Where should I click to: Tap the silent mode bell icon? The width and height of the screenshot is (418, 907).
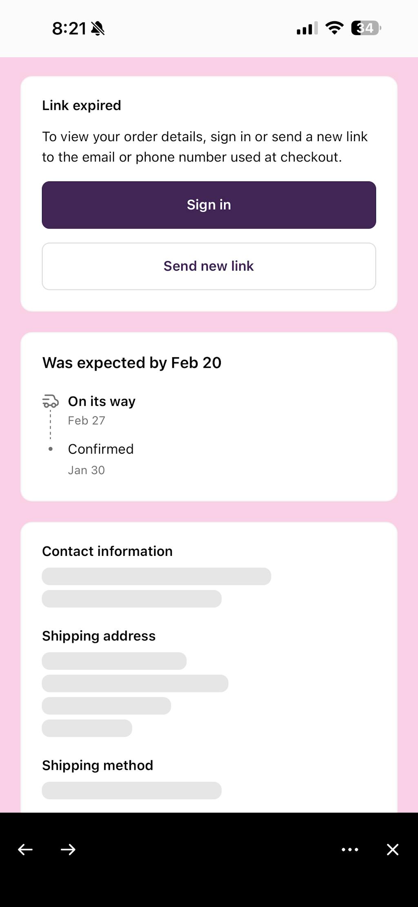pos(98,29)
